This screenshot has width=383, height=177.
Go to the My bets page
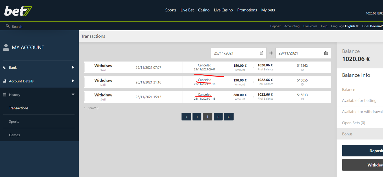(268, 10)
